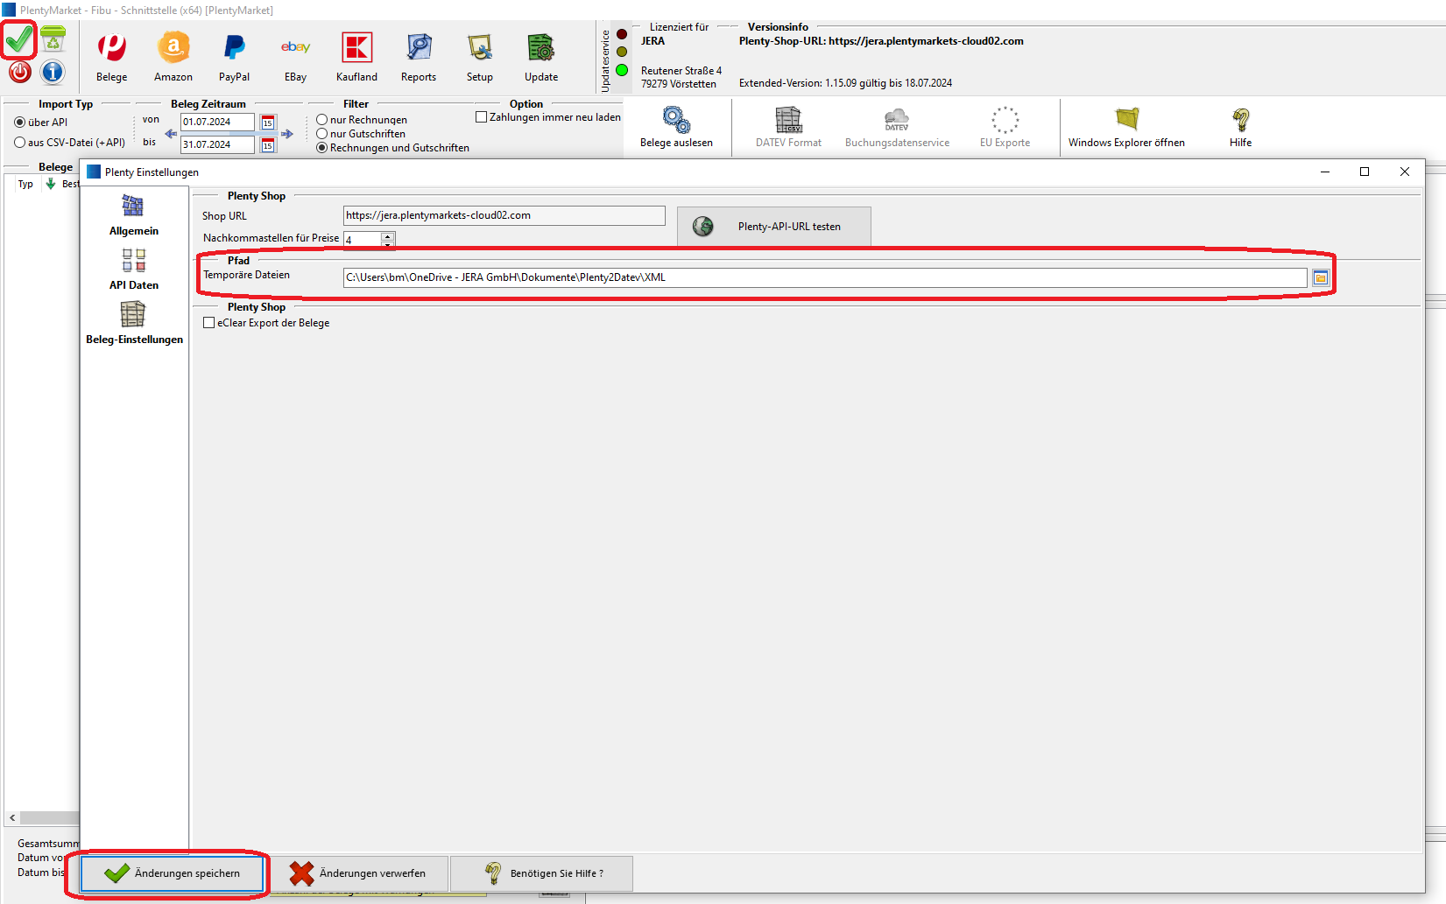Select the nur Rechnungen filter
This screenshot has width=1446, height=904.
(x=322, y=120)
